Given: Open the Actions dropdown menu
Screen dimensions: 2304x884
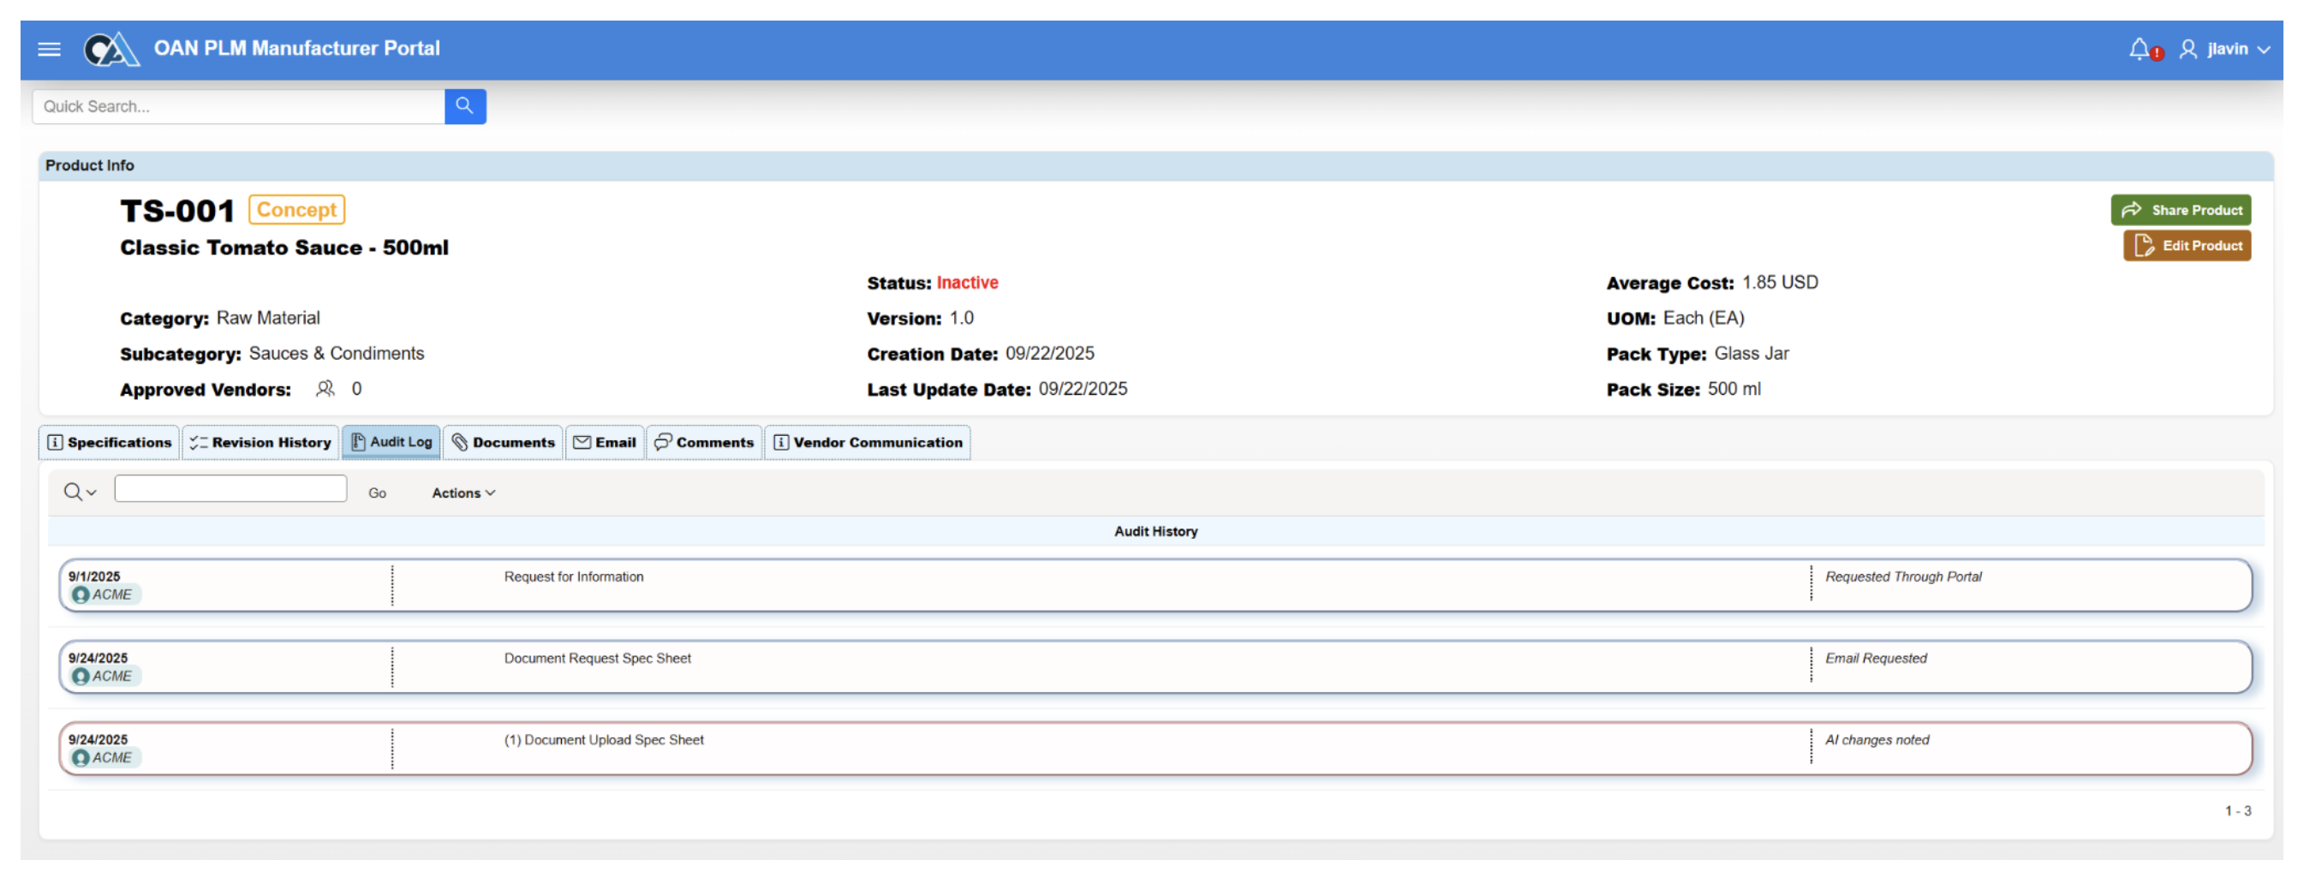Looking at the screenshot, I should tap(463, 493).
